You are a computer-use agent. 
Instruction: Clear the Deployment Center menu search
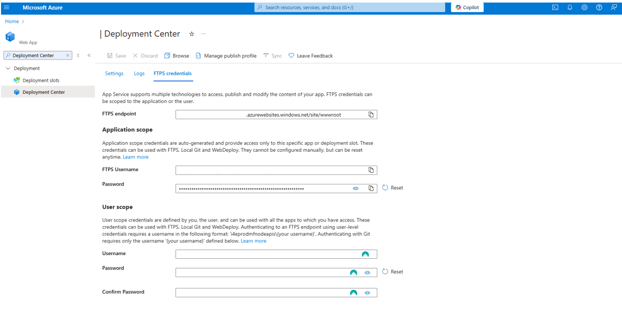click(68, 56)
